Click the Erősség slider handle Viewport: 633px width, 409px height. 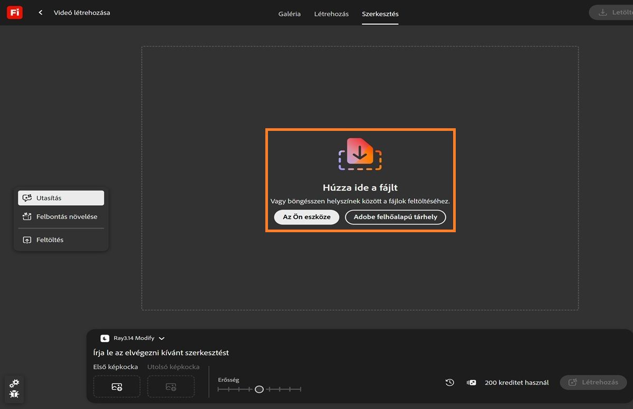[x=259, y=389]
